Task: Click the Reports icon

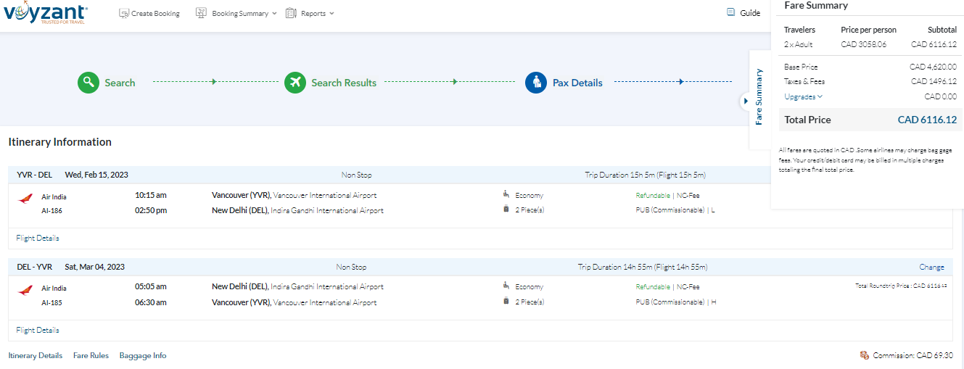Action: 291,13
